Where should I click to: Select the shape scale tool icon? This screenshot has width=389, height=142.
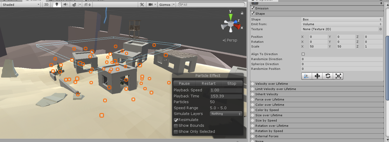pos(338,76)
